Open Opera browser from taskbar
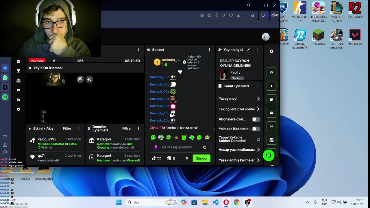This screenshot has width=370, height=208. pos(226,202)
